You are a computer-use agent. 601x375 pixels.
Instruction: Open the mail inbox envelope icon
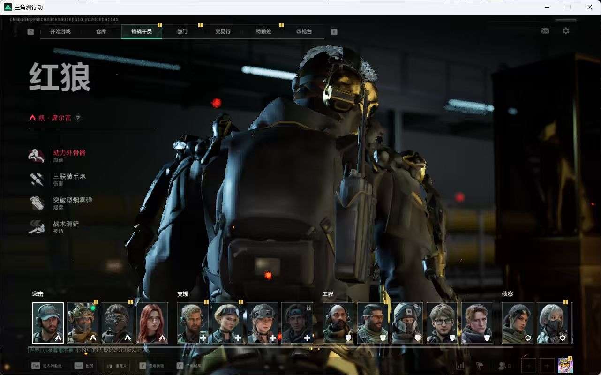coord(545,31)
